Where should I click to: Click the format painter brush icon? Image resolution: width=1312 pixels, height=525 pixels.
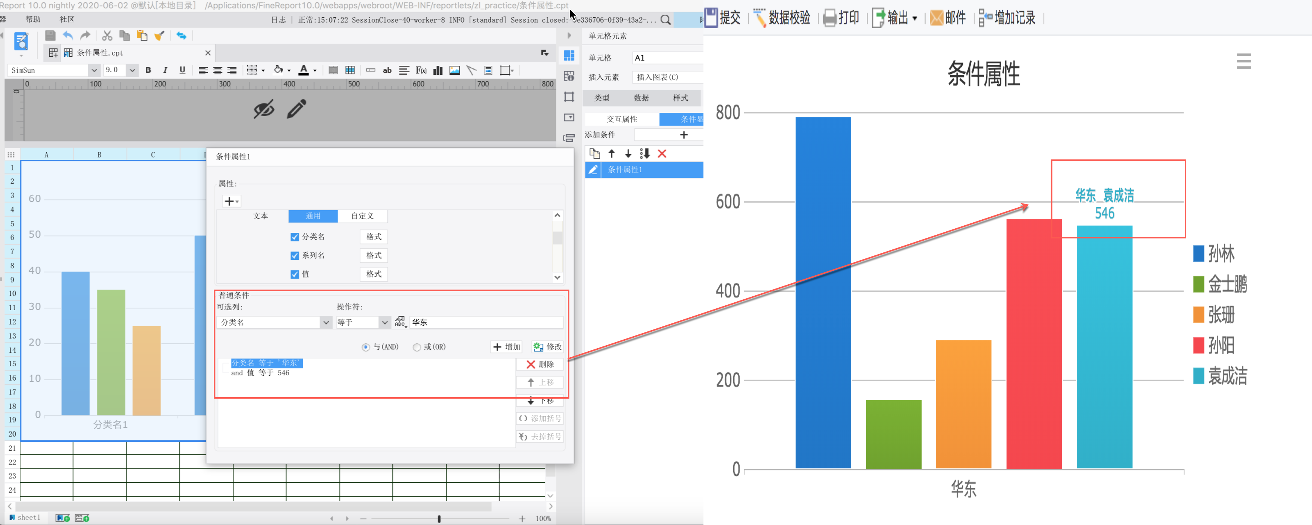[x=159, y=36]
